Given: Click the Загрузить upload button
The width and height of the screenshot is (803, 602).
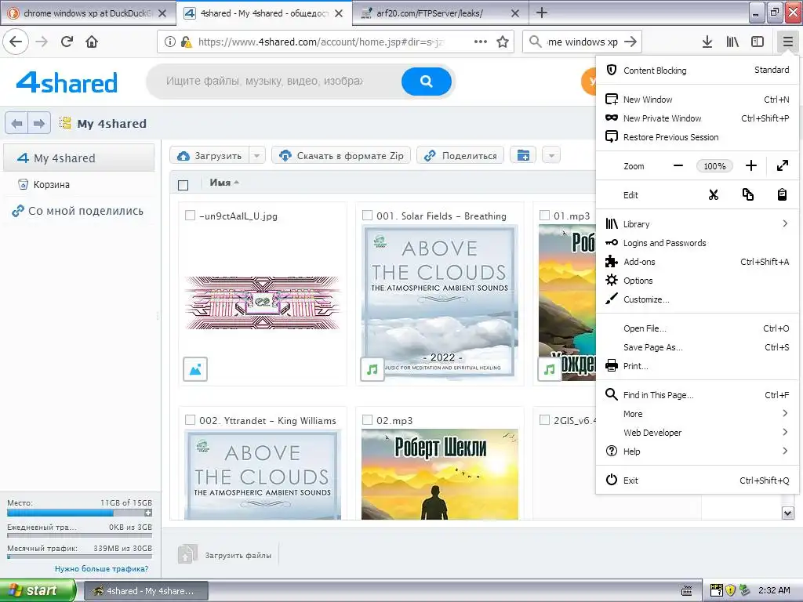Looking at the screenshot, I should (210, 155).
